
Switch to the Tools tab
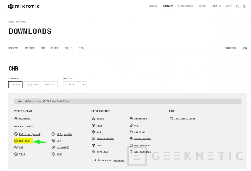[81, 48]
